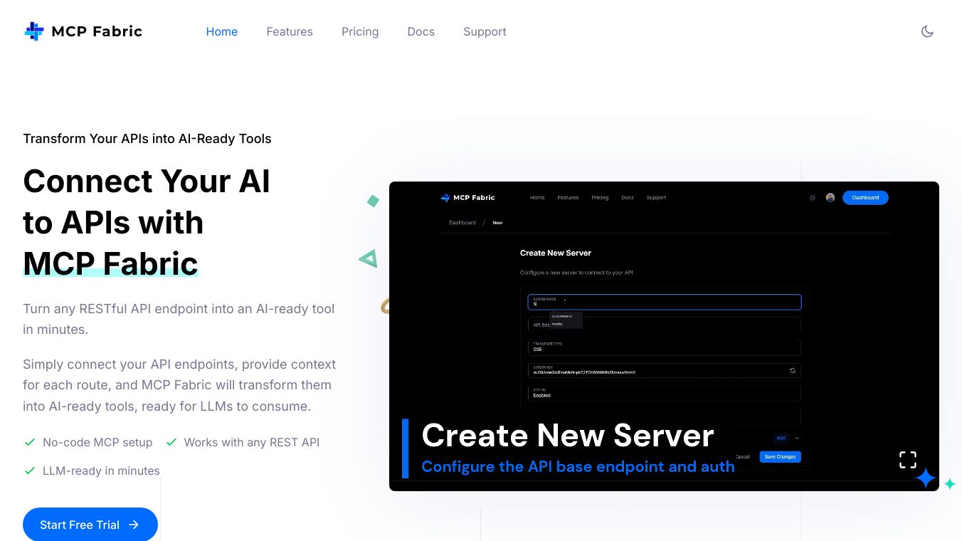
Task: Click the large "Create New Server" caption overlay
Action: point(568,436)
